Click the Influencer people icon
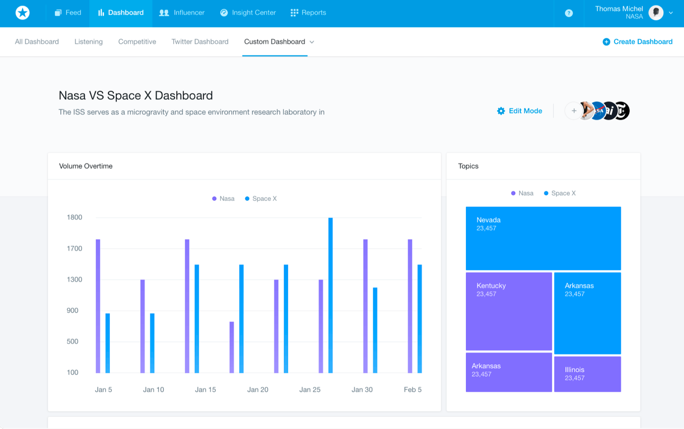This screenshot has height=429, width=684. [x=164, y=13]
